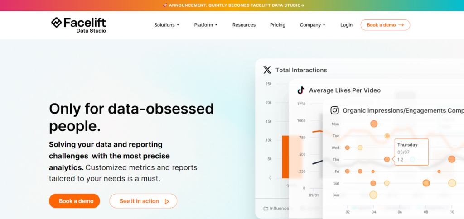The width and height of the screenshot is (464, 219).
Task: Click the See it in action button
Action: click(x=143, y=201)
